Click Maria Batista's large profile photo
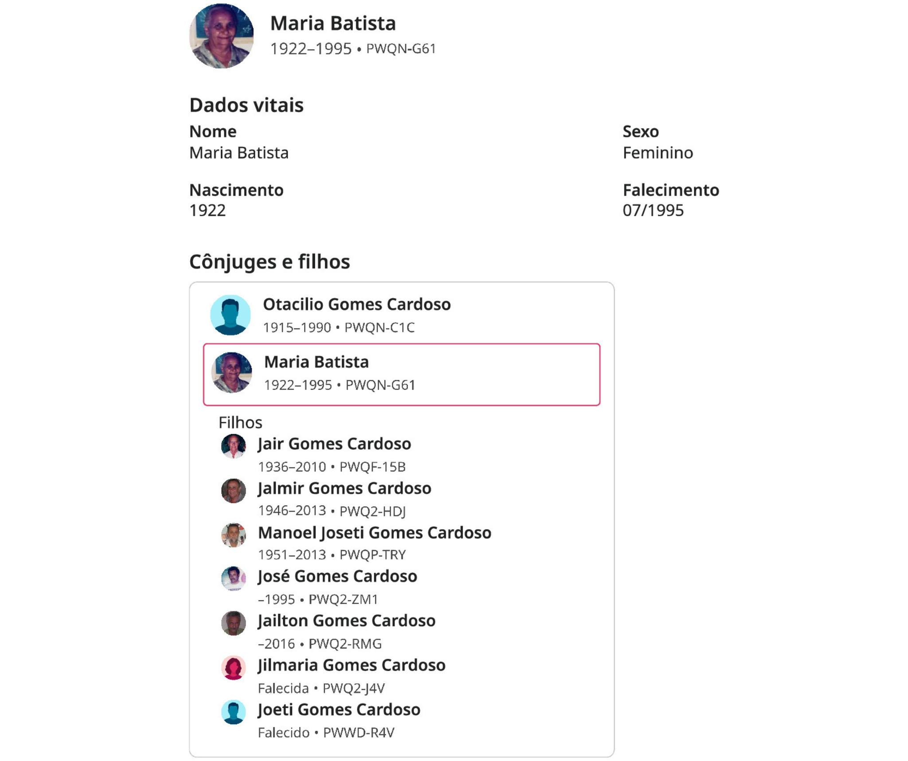The image size is (908, 761). click(221, 36)
